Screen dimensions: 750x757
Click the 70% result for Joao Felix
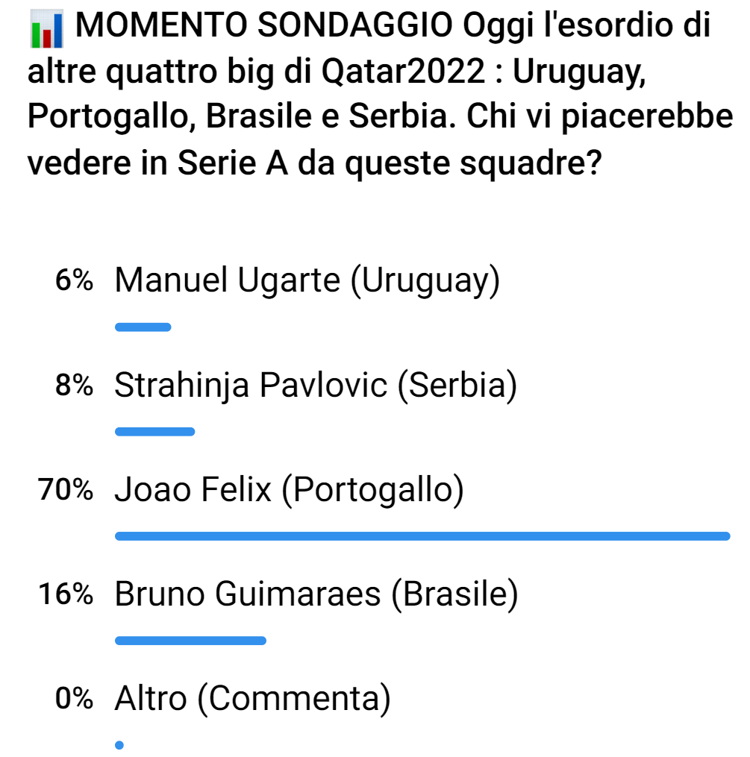(67, 490)
